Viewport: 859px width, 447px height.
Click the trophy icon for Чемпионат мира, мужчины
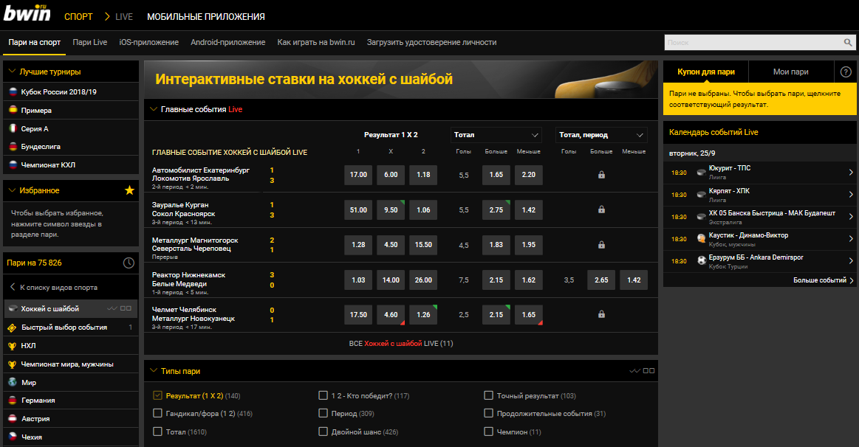click(x=12, y=364)
